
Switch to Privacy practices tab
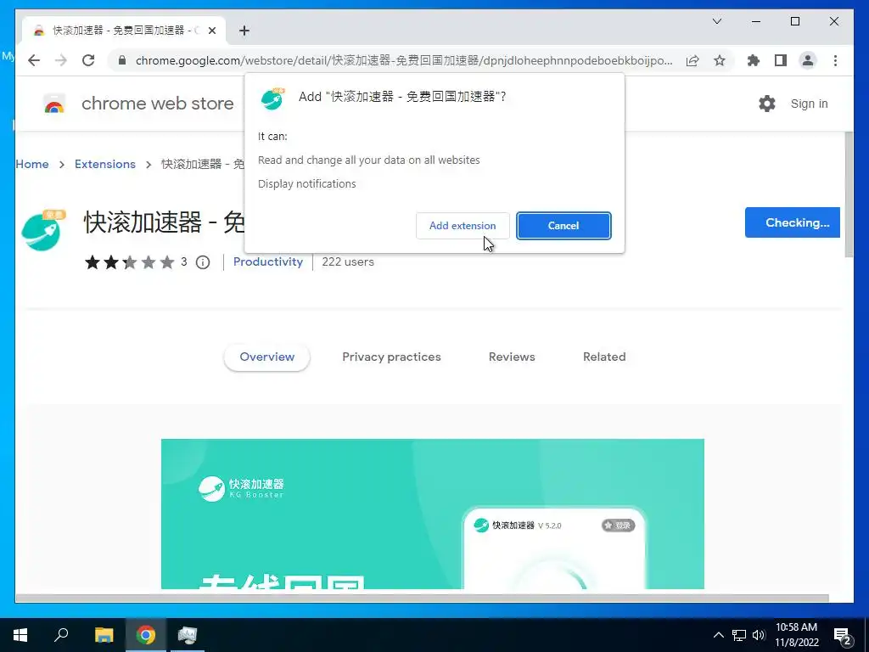[x=391, y=357]
